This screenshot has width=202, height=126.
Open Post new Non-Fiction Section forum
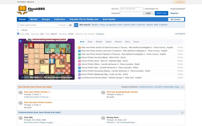coord(38,102)
